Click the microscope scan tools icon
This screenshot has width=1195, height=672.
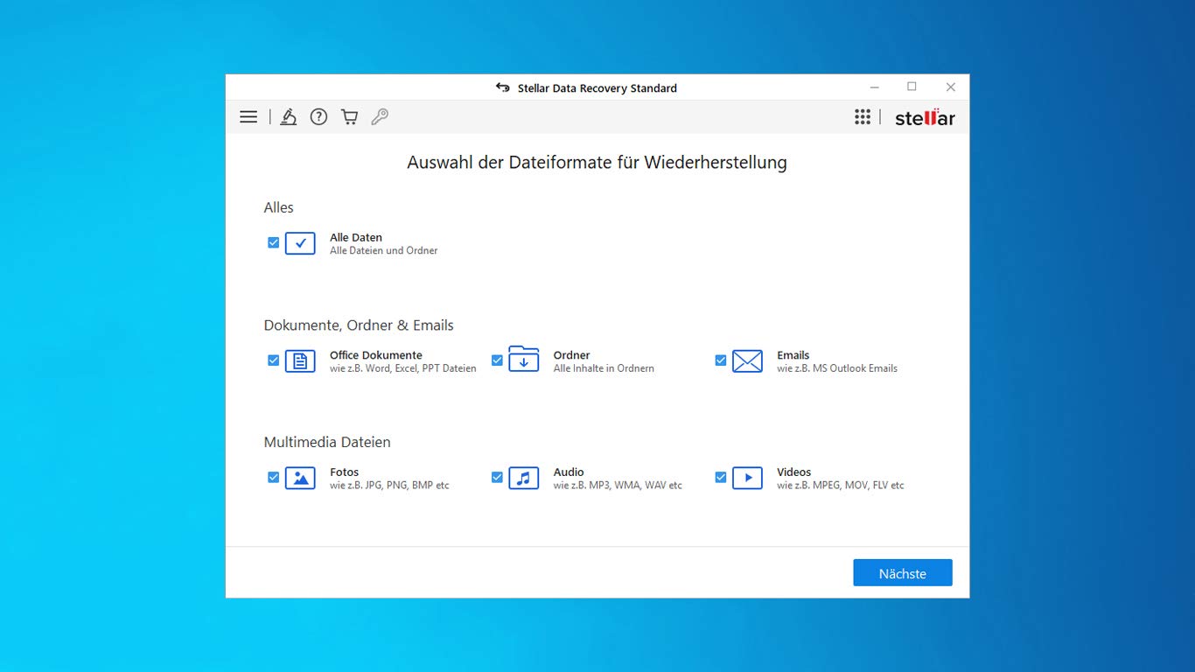tap(289, 116)
